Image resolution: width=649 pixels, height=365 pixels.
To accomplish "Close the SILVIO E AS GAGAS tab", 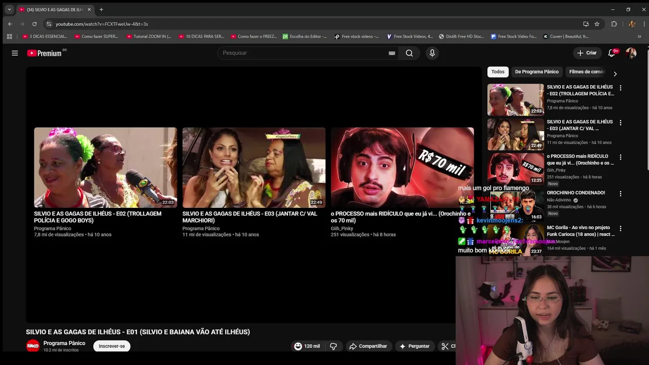I will tap(89, 9).
